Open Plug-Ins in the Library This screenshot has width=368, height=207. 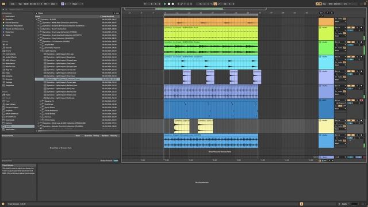[x=9, y=70]
